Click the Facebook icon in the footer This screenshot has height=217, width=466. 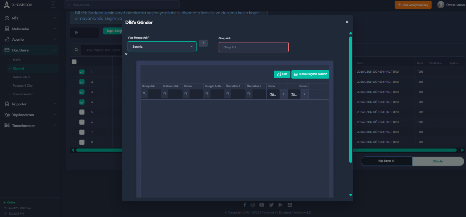244,205
